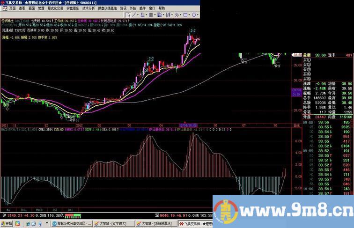Select the RSI indicator tab
Screen dimensions: 354x228
[x=55, y=210]
